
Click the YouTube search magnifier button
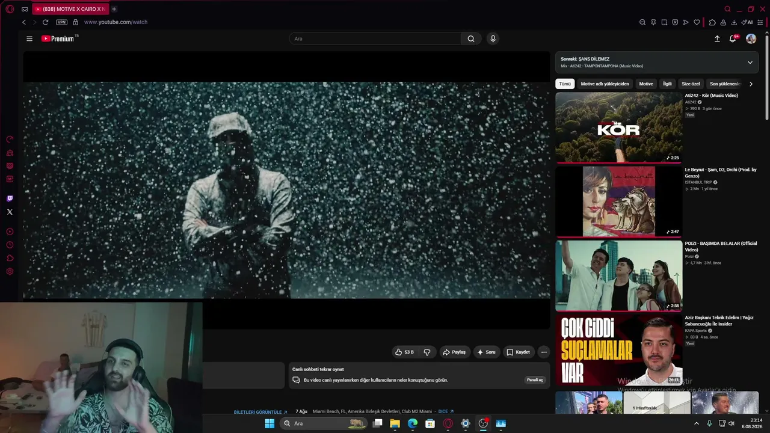(x=471, y=38)
